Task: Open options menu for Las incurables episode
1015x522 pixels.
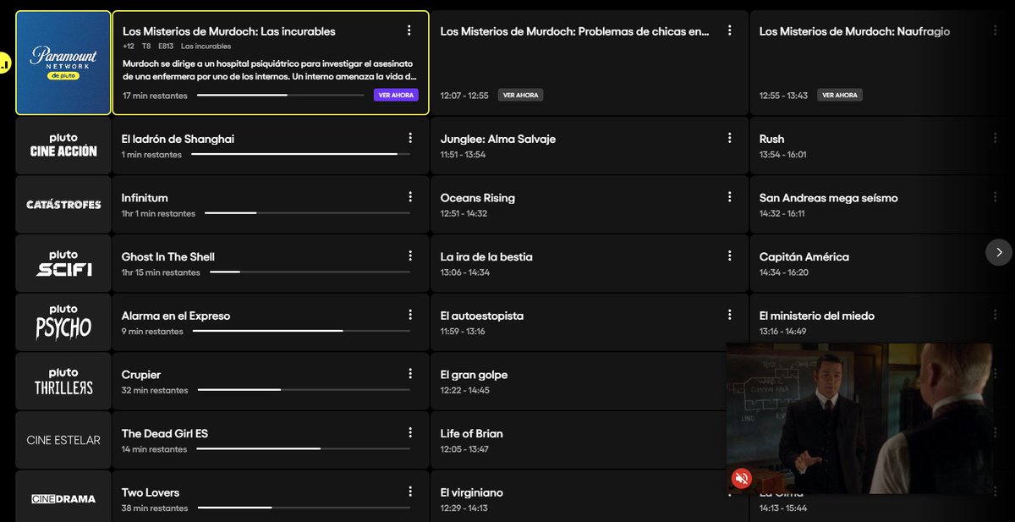Action: [x=409, y=30]
